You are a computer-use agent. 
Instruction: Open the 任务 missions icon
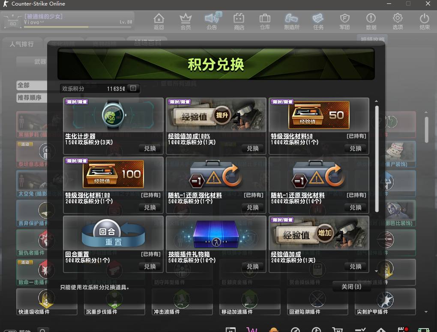318,21
